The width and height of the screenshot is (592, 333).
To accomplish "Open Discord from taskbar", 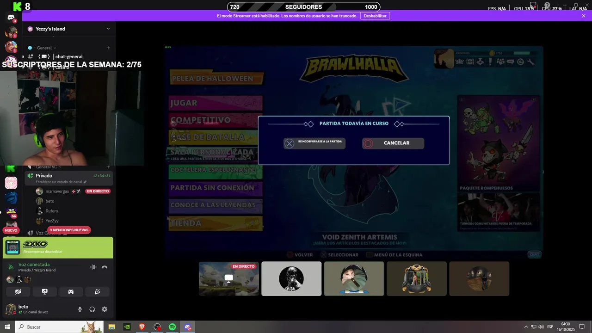I will pyautogui.click(x=188, y=327).
